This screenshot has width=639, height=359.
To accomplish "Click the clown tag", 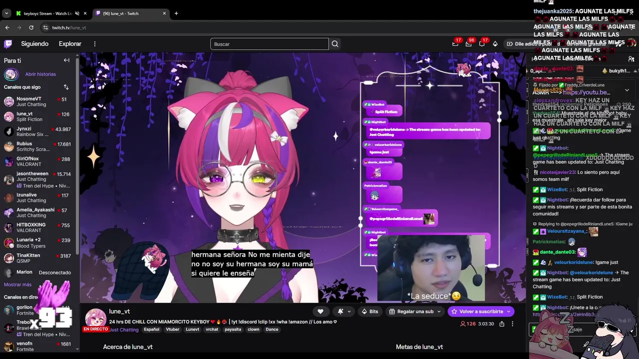I will coord(254,330).
